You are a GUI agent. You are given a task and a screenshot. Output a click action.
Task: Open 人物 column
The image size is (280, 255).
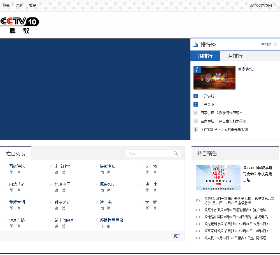pyautogui.click(x=151, y=166)
